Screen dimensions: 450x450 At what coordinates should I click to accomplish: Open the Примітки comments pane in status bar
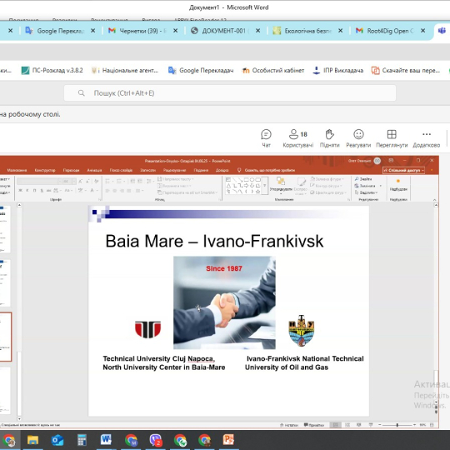(314, 425)
